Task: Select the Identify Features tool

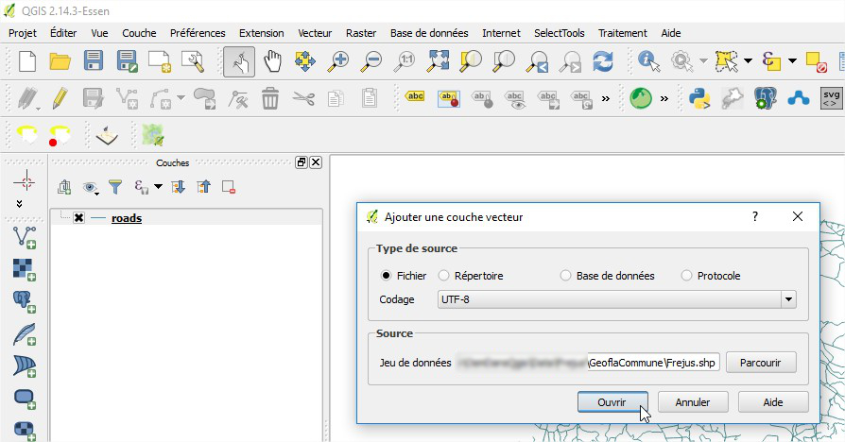Action: 648,60
